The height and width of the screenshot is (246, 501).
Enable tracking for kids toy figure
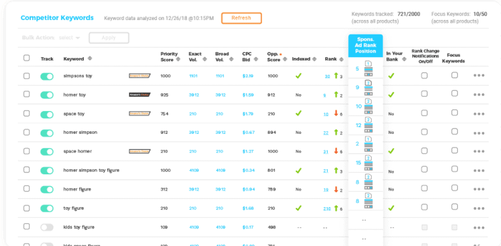click(47, 227)
